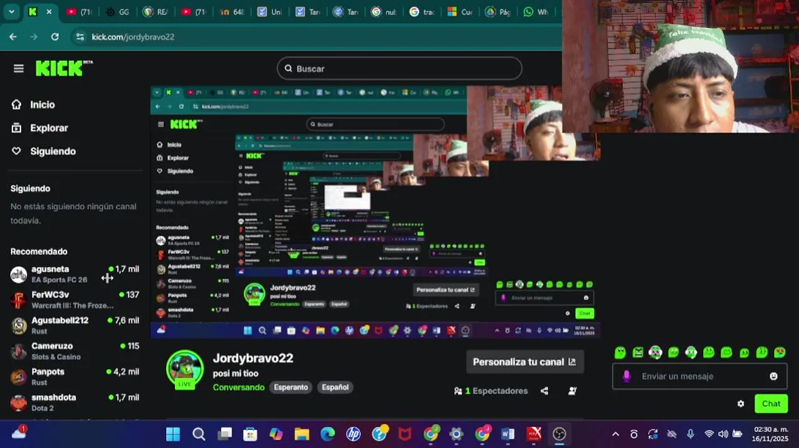The height and width of the screenshot is (448, 799).
Task: Switch to the WhatsApp browser tab
Action: pos(537,12)
